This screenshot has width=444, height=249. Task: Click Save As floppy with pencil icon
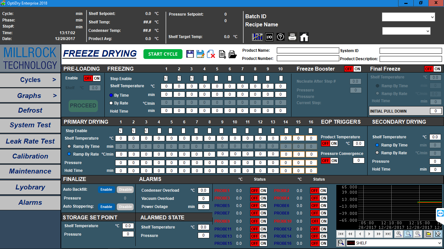[200, 54]
